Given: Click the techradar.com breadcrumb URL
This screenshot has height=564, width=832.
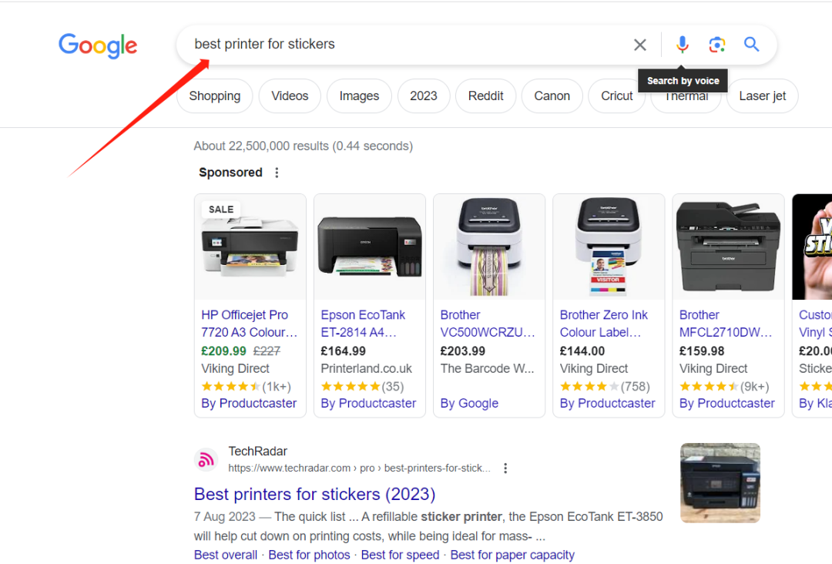Looking at the screenshot, I should pos(359,468).
